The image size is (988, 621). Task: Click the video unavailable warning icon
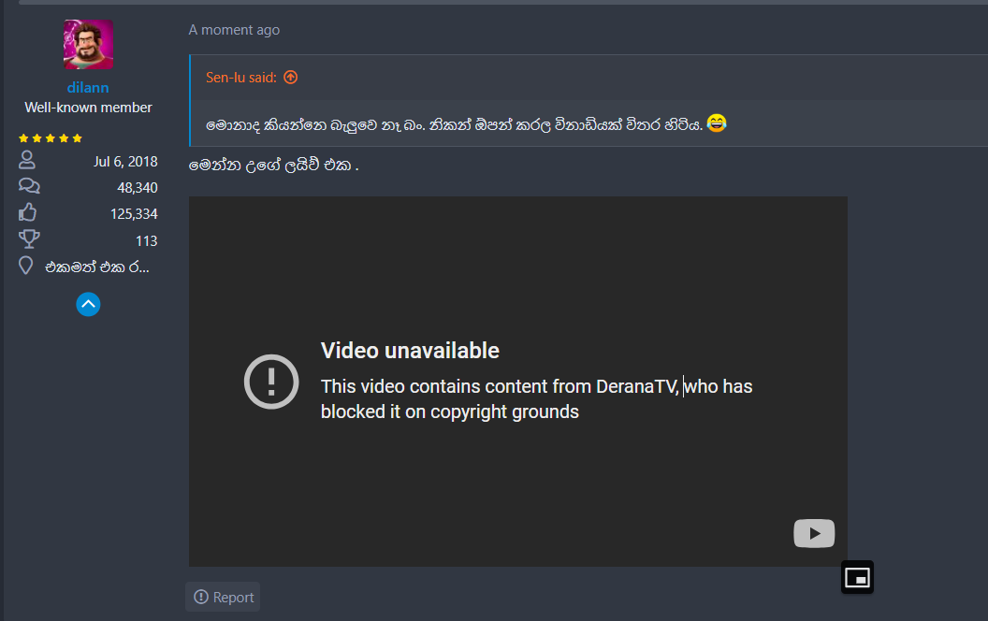[x=271, y=382]
